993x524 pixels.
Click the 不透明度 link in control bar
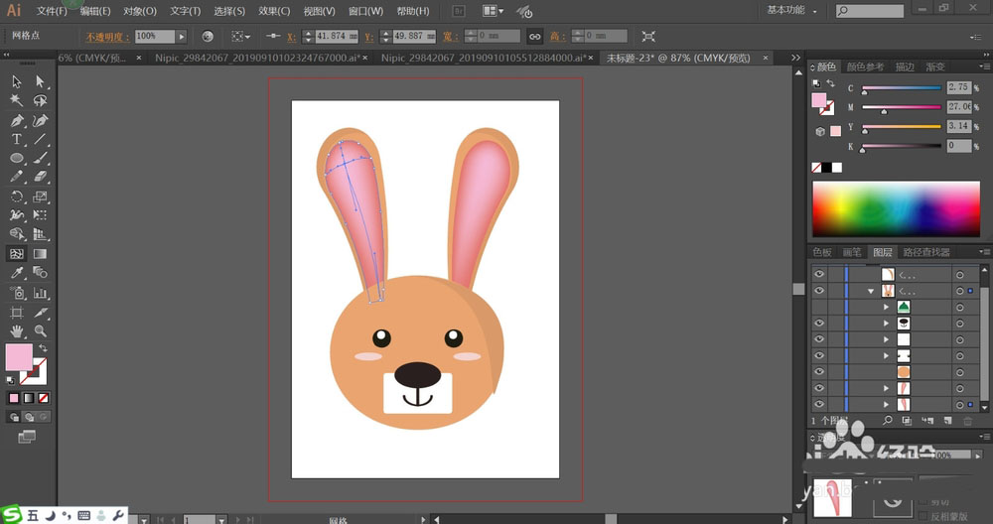[107, 36]
